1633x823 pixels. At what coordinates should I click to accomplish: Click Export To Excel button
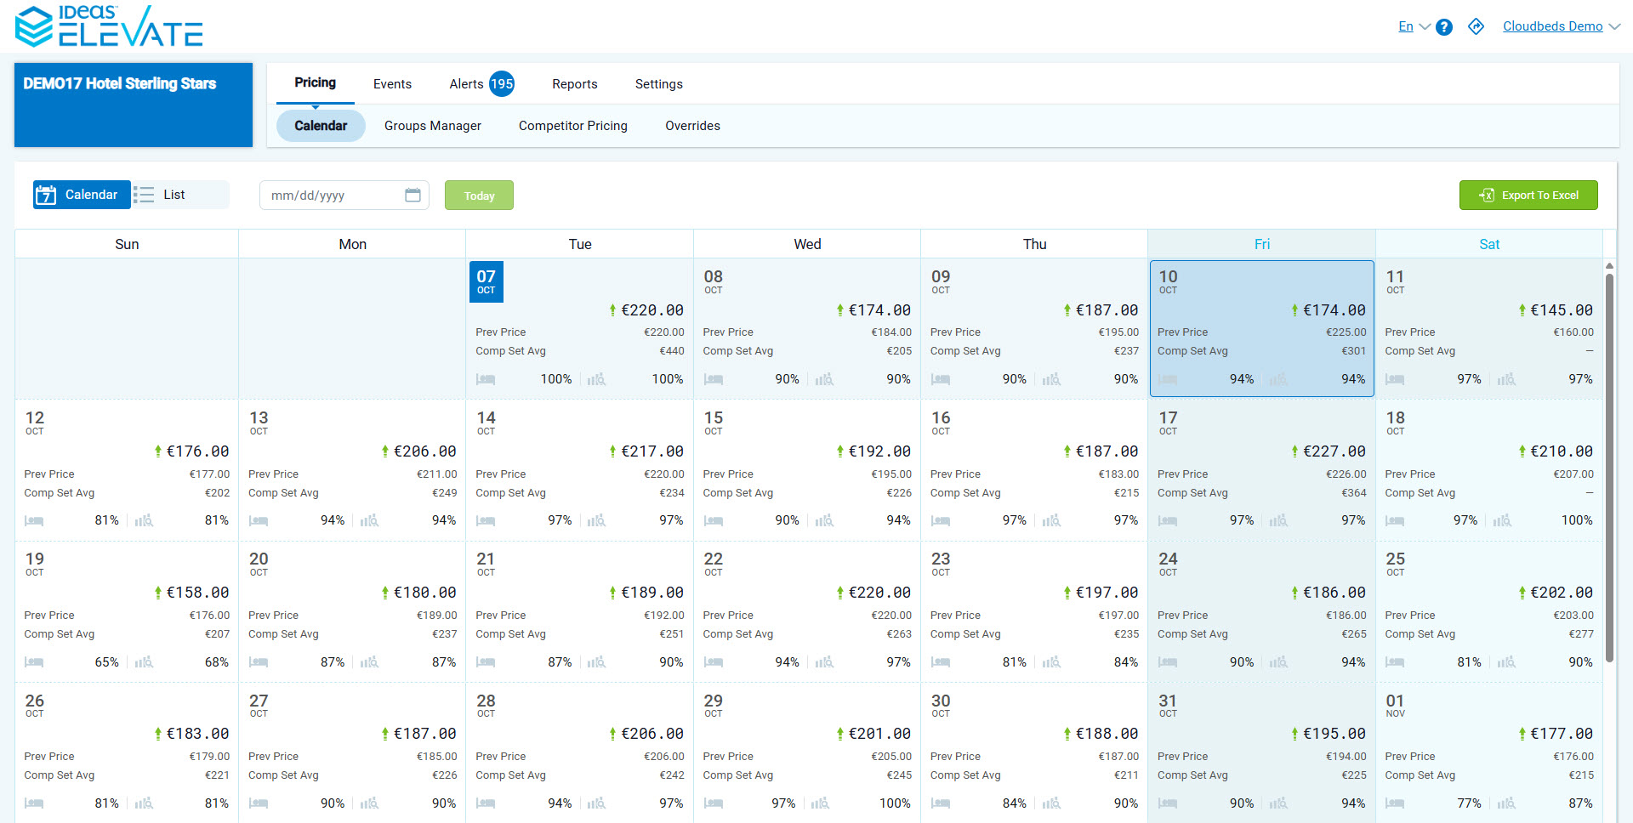(x=1528, y=196)
